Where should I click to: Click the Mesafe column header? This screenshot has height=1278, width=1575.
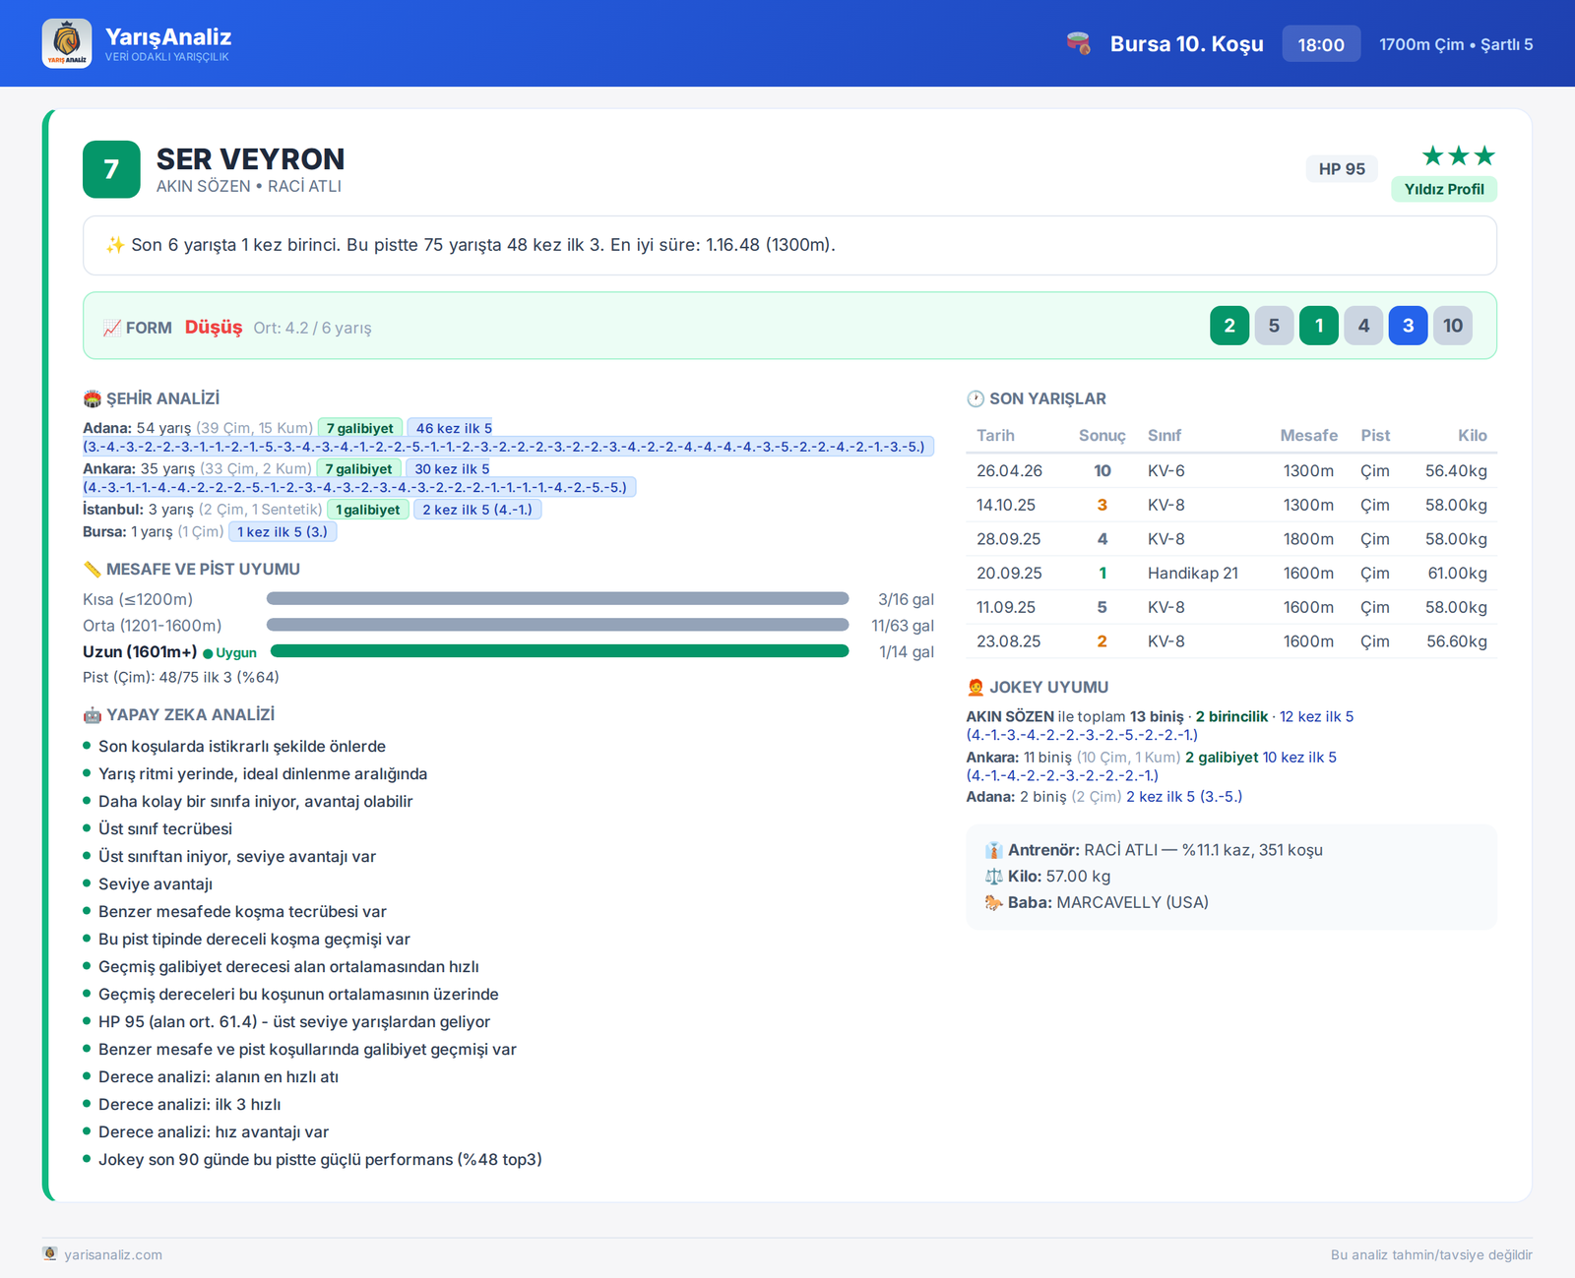(1308, 435)
